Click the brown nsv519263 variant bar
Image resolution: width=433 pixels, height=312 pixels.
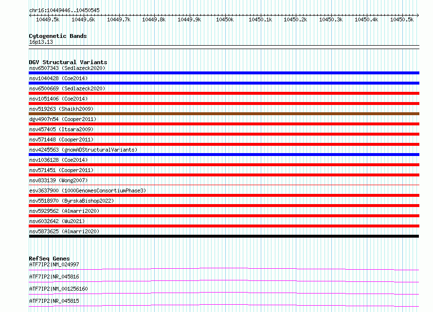pyautogui.click(x=224, y=114)
